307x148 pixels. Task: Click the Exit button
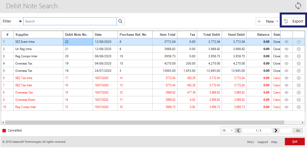[294, 141]
